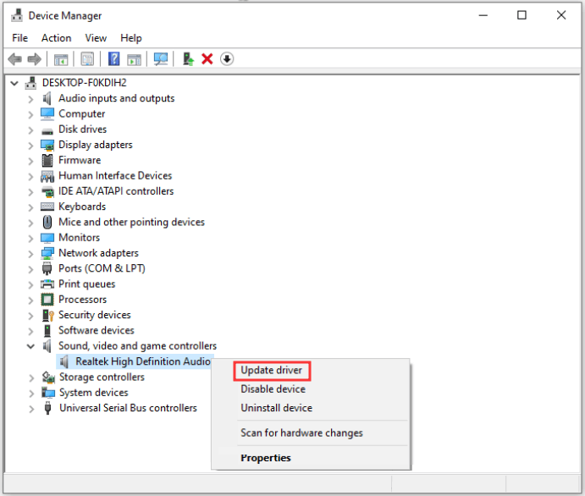Scan for hardware changes monitor toolbar icon
The height and width of the screenshot is (496, 585).
(x=161, y=59)
